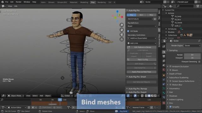Open the File menu
202x113 pixels.
coord(7,2)
